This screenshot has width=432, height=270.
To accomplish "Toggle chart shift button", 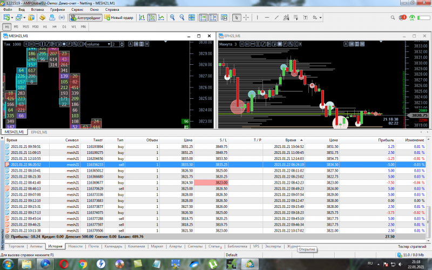I will click(213, 18).
